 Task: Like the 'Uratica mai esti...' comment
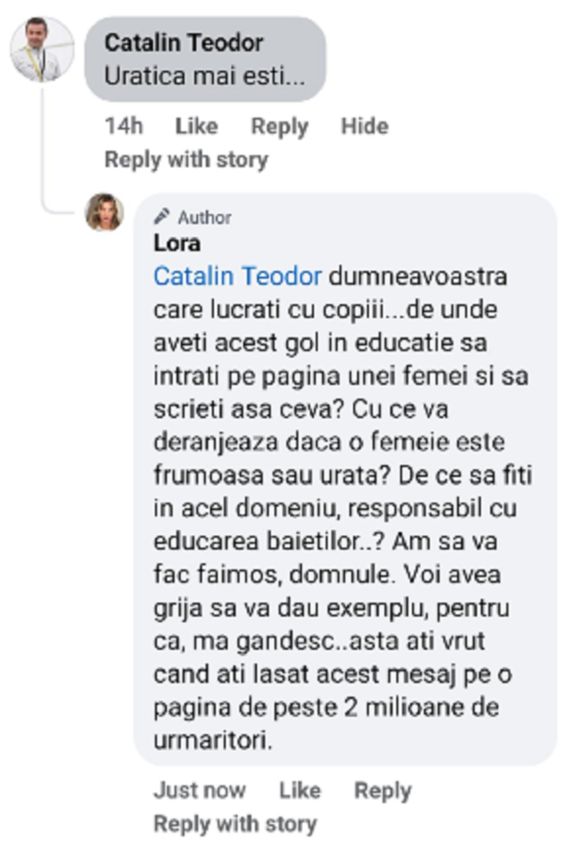point(196,126)
